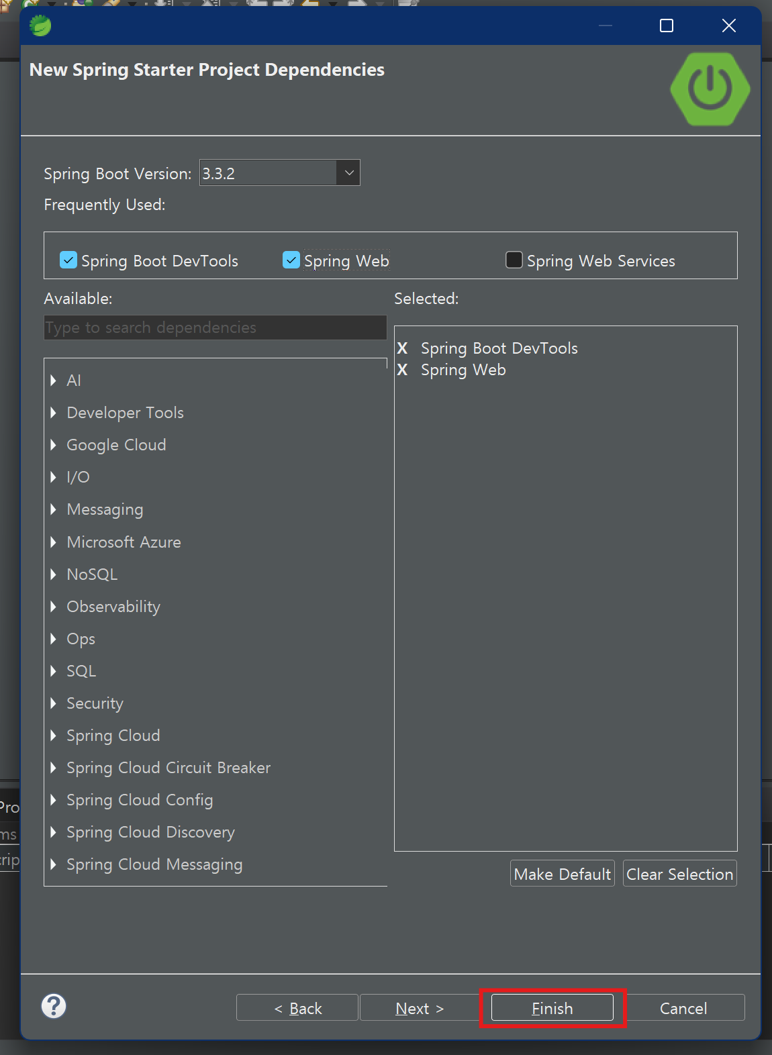
Task: Remove Spring Boot DevTools via X icon
Action: pyautogui.click(x=402, y=348)
